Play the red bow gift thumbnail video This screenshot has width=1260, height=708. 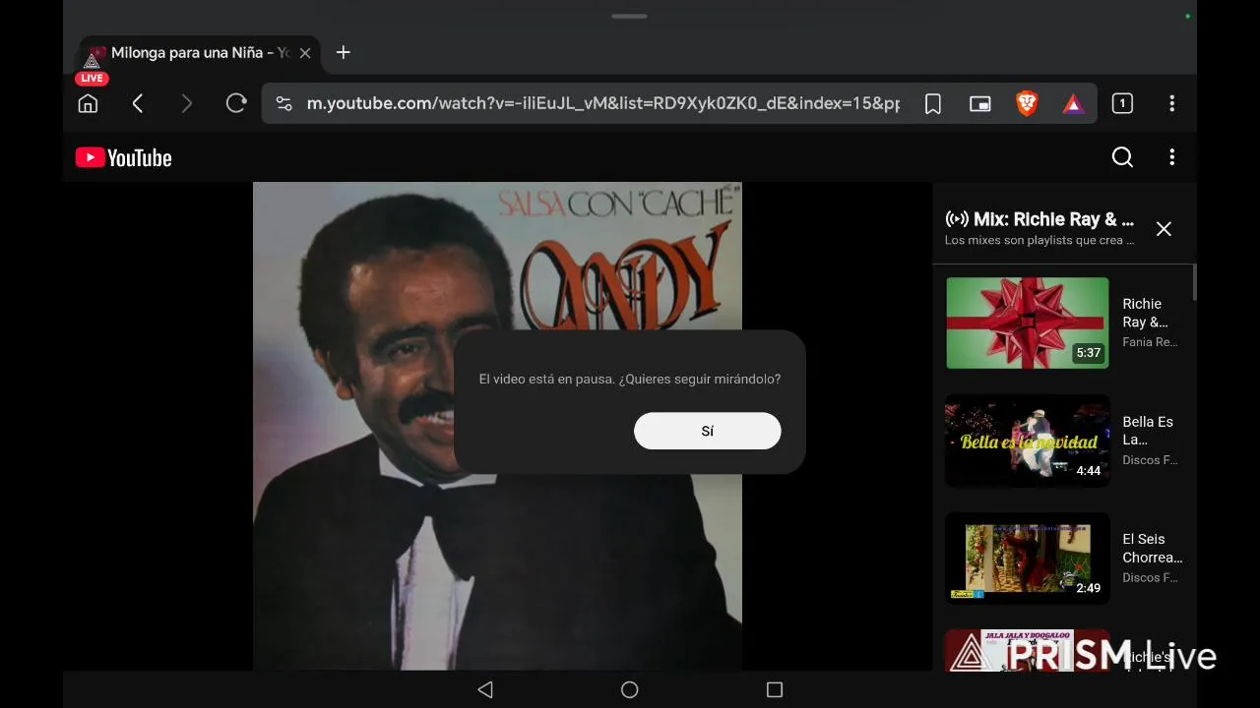tap(1028, 323)
